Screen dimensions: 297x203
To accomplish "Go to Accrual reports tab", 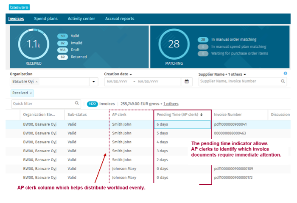I will [x=120, y=19].
